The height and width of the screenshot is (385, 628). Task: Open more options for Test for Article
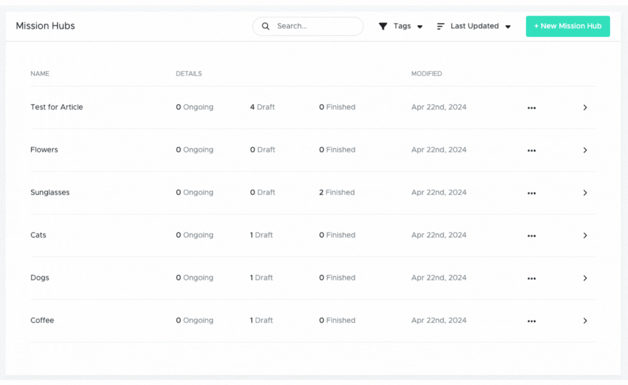pos(531,108)
